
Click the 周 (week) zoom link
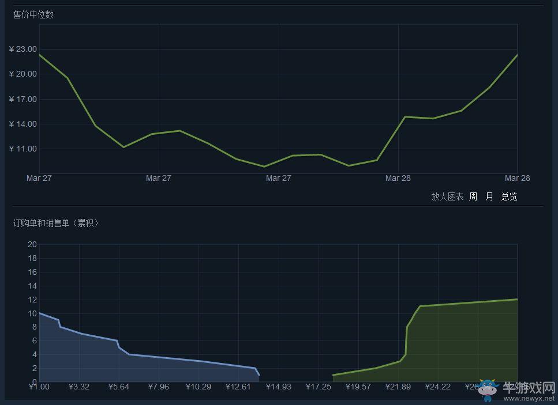(473, 196)
